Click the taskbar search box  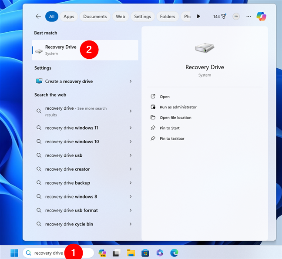(58, 253)
